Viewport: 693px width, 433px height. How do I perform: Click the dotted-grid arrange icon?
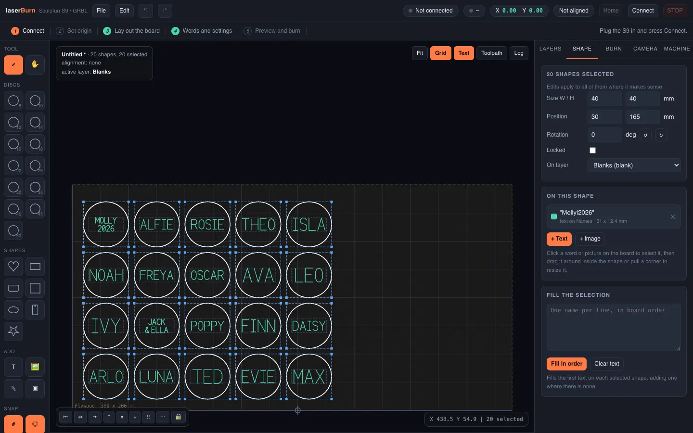(149, 417)
